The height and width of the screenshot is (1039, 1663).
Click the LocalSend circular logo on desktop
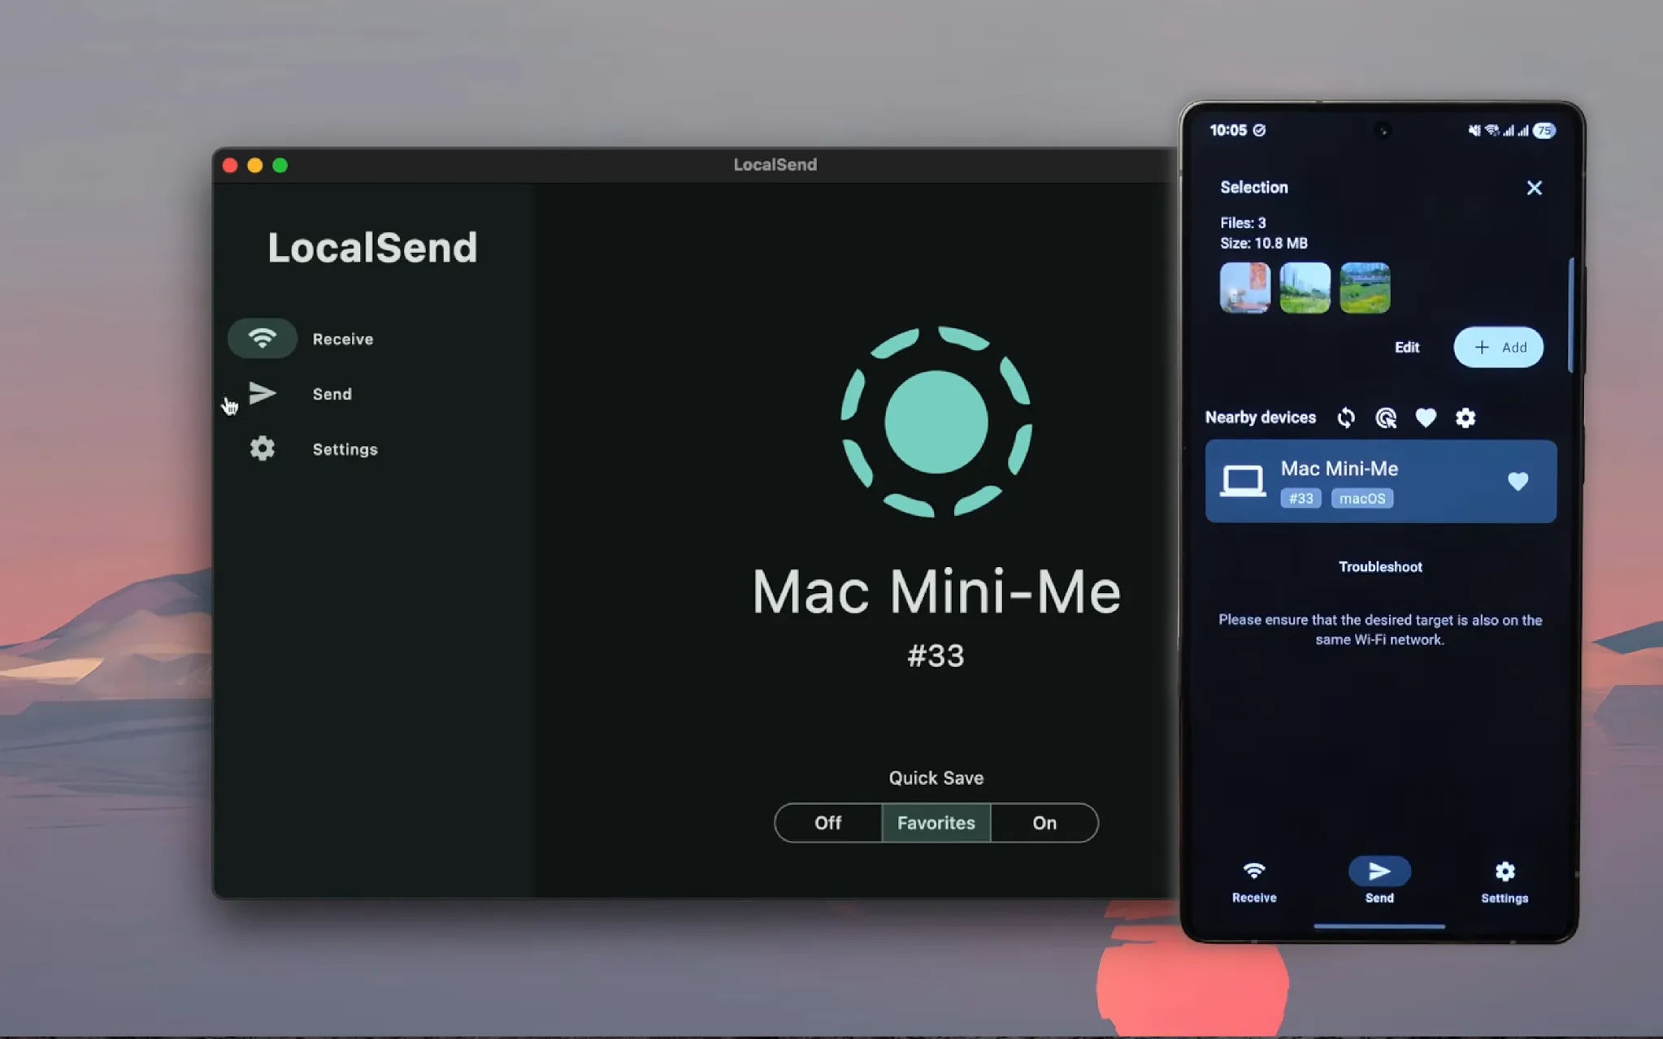pyautogui.click(x=936, y=422)
